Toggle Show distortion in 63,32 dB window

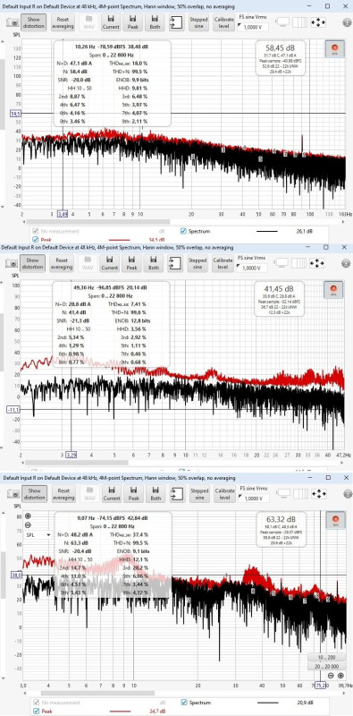pyautogui.click(x=35, y=493)
